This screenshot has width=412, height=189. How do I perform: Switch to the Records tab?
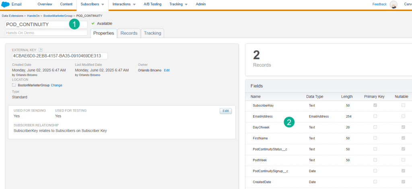tap(129, 33)
